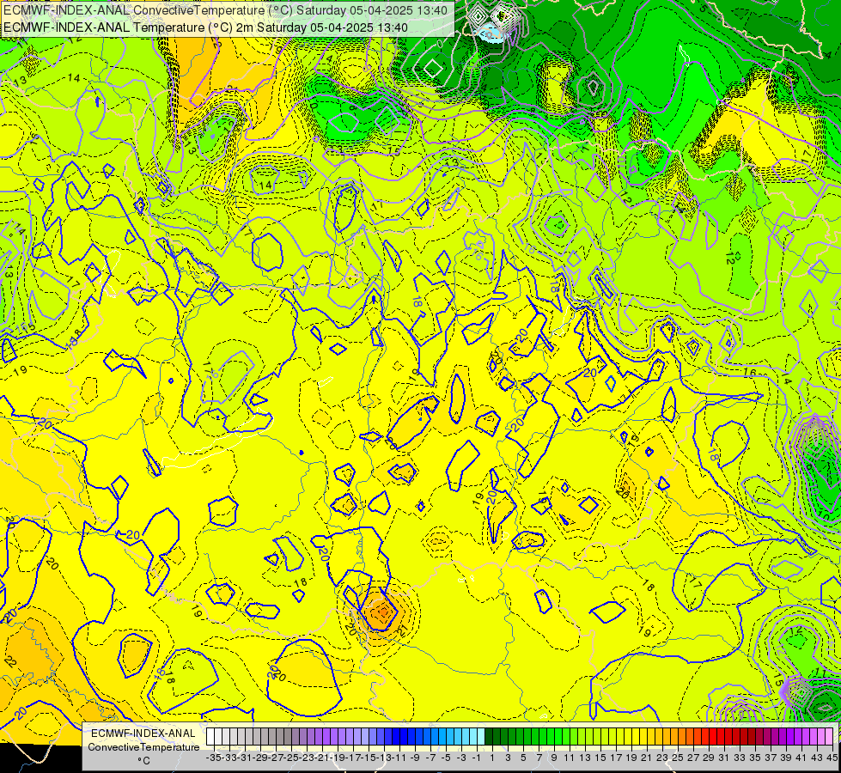Click the legend scale value '45'
This screenshot has width=841, height=773.
point(832,758)
